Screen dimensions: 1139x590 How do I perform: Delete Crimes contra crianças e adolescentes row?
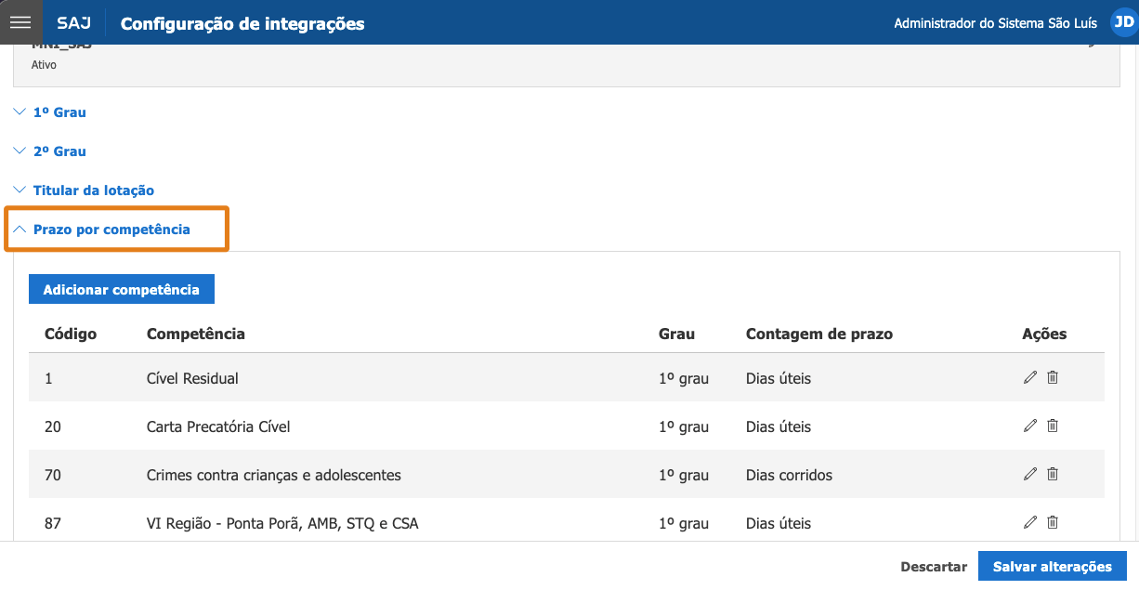1053,474
